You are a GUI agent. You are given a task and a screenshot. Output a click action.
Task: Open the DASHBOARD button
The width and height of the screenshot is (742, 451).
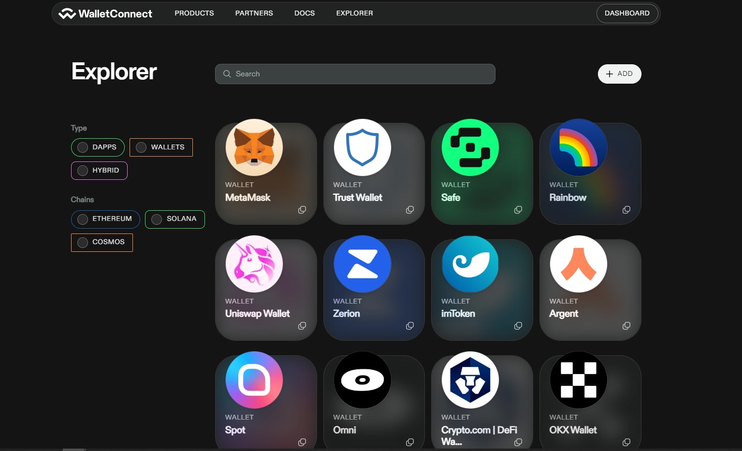[x=627, y=14]
